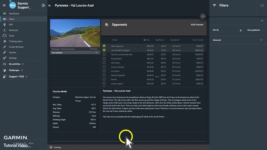Image resolution: width=267 pixels, height=150 pixels.
Task: Click the Challenges external link icon
Action: click(22, 70)
